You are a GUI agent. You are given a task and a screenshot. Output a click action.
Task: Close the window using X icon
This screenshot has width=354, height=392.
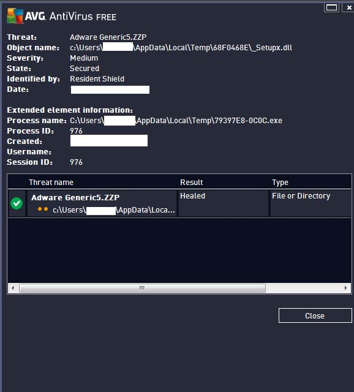(349, 8)
